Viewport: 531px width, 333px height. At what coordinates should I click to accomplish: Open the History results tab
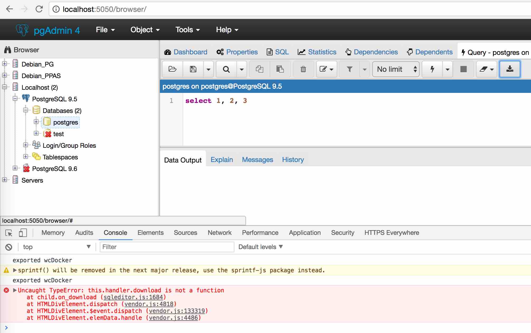293,160
